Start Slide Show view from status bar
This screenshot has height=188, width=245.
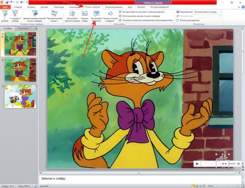coord(204,186)
